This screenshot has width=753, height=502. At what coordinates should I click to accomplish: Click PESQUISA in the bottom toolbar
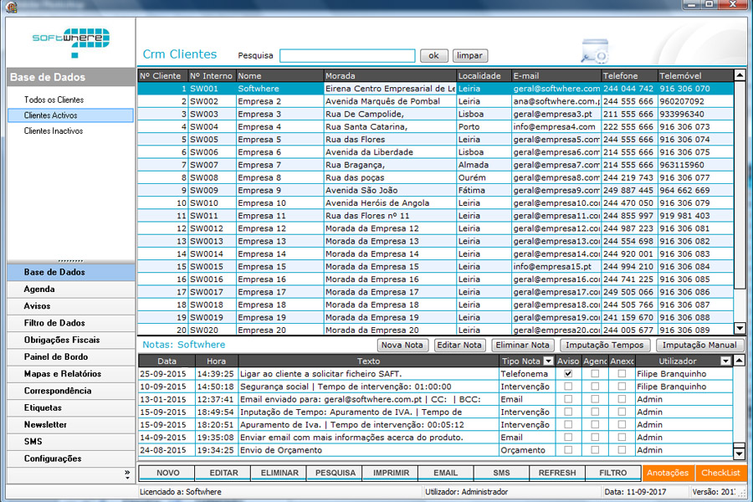334,473
